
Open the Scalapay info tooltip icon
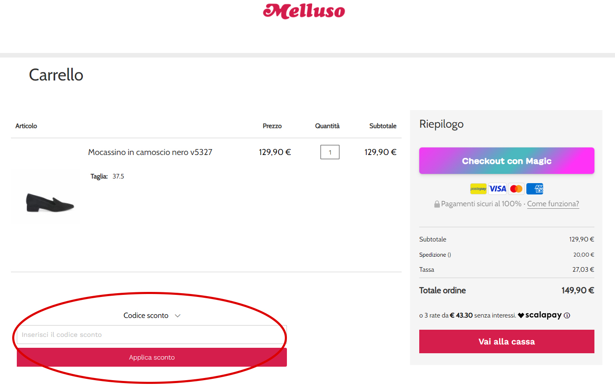567,315
